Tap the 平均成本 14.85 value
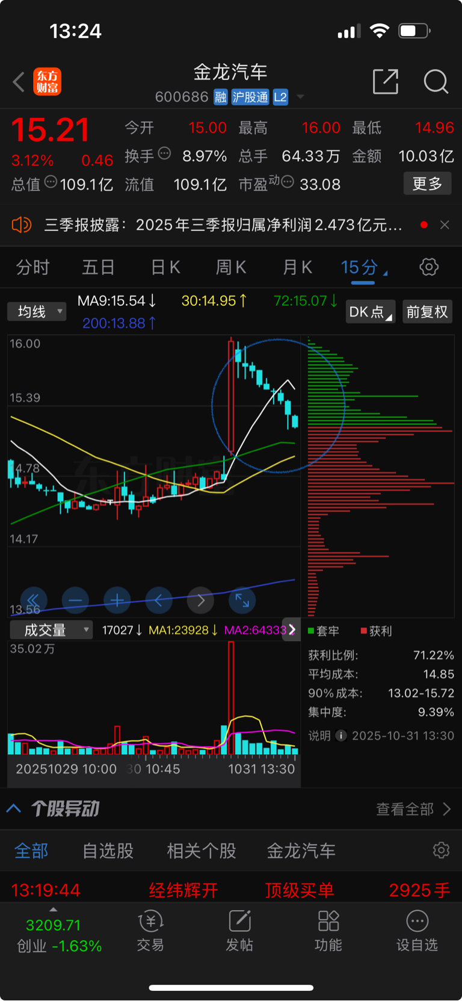The image size is (462, 1001). pyautogui.click(x=439, y=674)
